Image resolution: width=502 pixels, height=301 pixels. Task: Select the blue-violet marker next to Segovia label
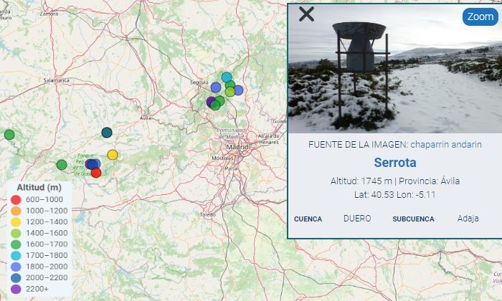(216, 87)
